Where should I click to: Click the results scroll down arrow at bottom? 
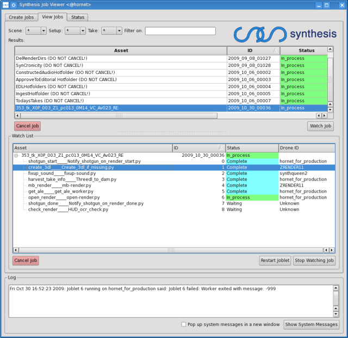(330, 109)
